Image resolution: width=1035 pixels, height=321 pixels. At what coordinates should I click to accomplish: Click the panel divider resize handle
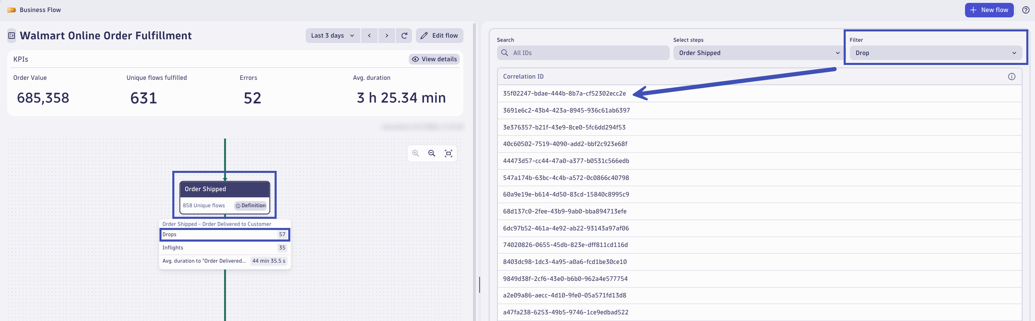tap(480, 285)
